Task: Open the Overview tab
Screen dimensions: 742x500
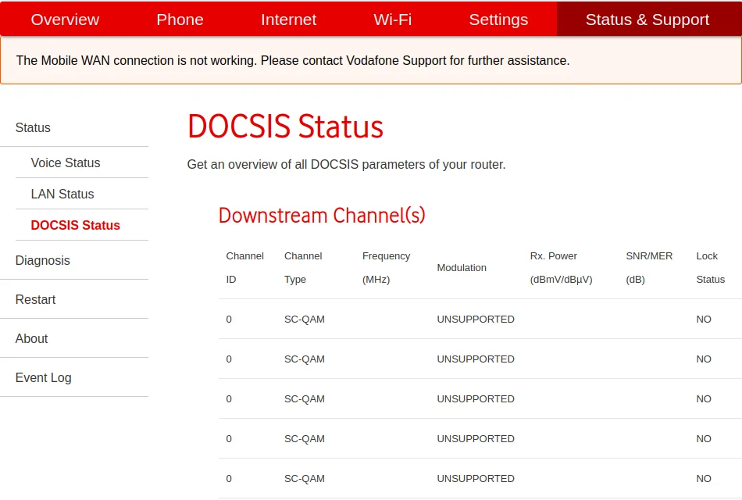Action: pos(65,20)
